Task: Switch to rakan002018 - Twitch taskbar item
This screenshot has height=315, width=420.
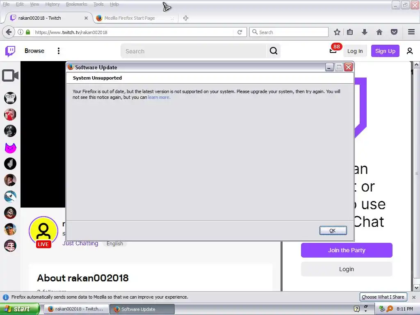Action: pyautogui.click(x=76, y=309)
